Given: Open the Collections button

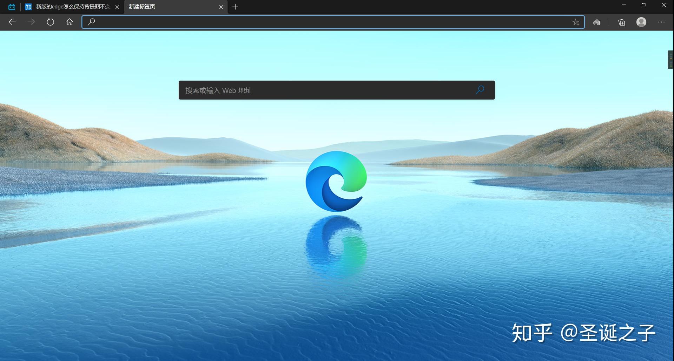Looking at the screenshot, I should coord(622,22).
